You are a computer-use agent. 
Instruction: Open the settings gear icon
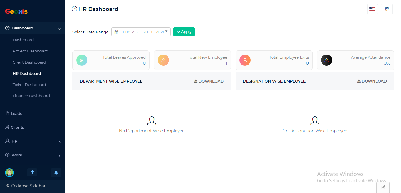(x=387, y=9)
